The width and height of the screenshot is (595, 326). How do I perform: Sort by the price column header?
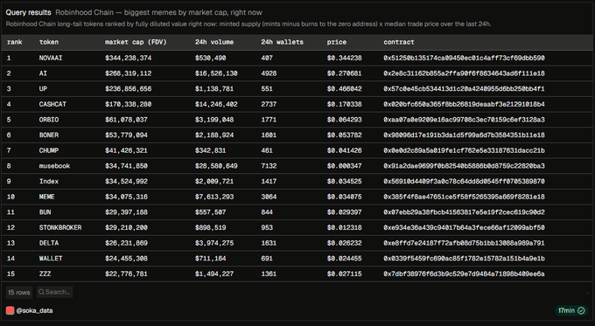[x=337, y=42]
